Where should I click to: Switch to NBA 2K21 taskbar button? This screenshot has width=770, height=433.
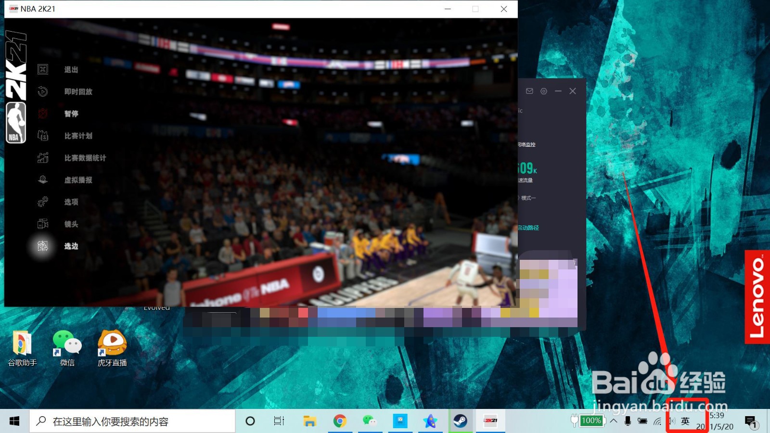(x=490, y=421)
